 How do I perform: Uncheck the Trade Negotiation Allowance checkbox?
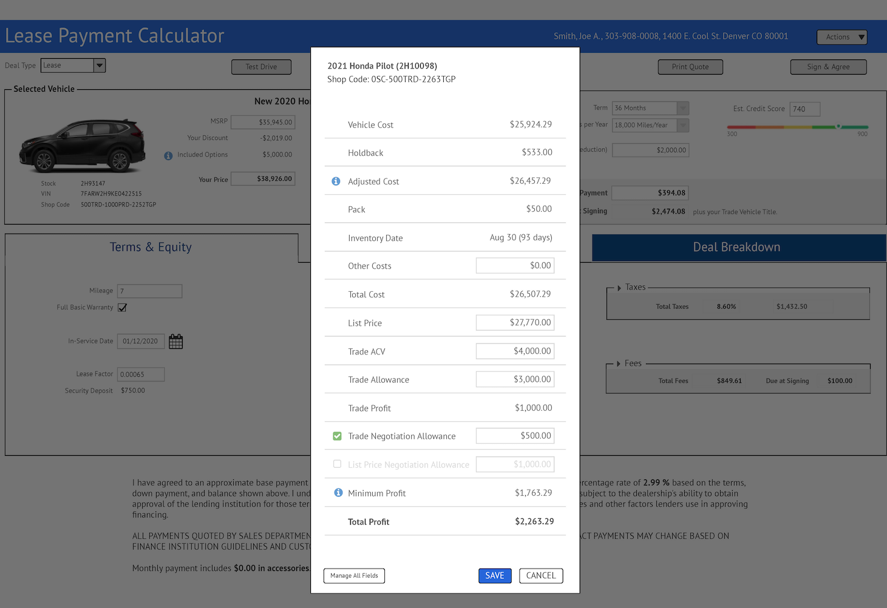(337, 436)
